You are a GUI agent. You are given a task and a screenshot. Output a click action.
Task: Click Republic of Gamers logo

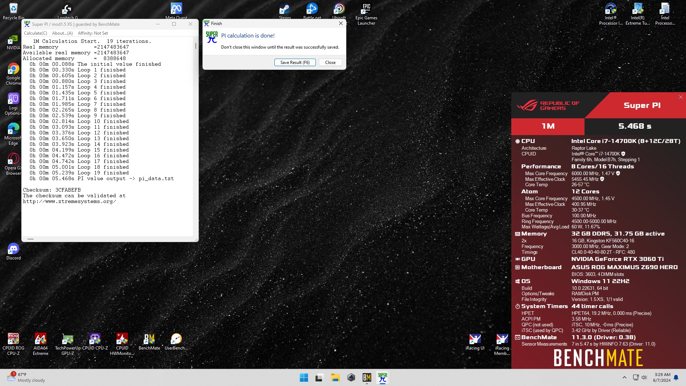click(548, 105)
